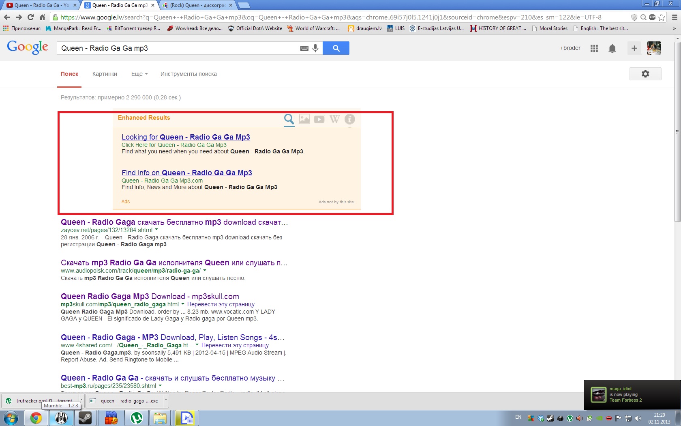Select video icon in Enhanced Results
Screen dimensions: 681x426
319,119
